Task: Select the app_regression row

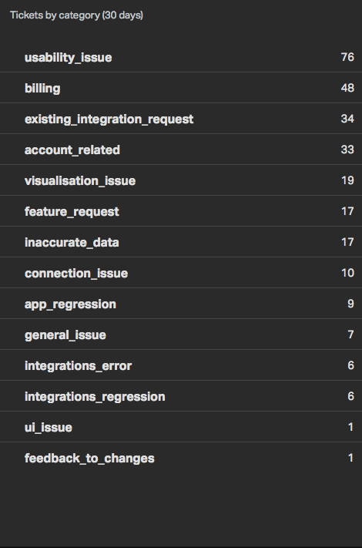Action: [181, 304]
